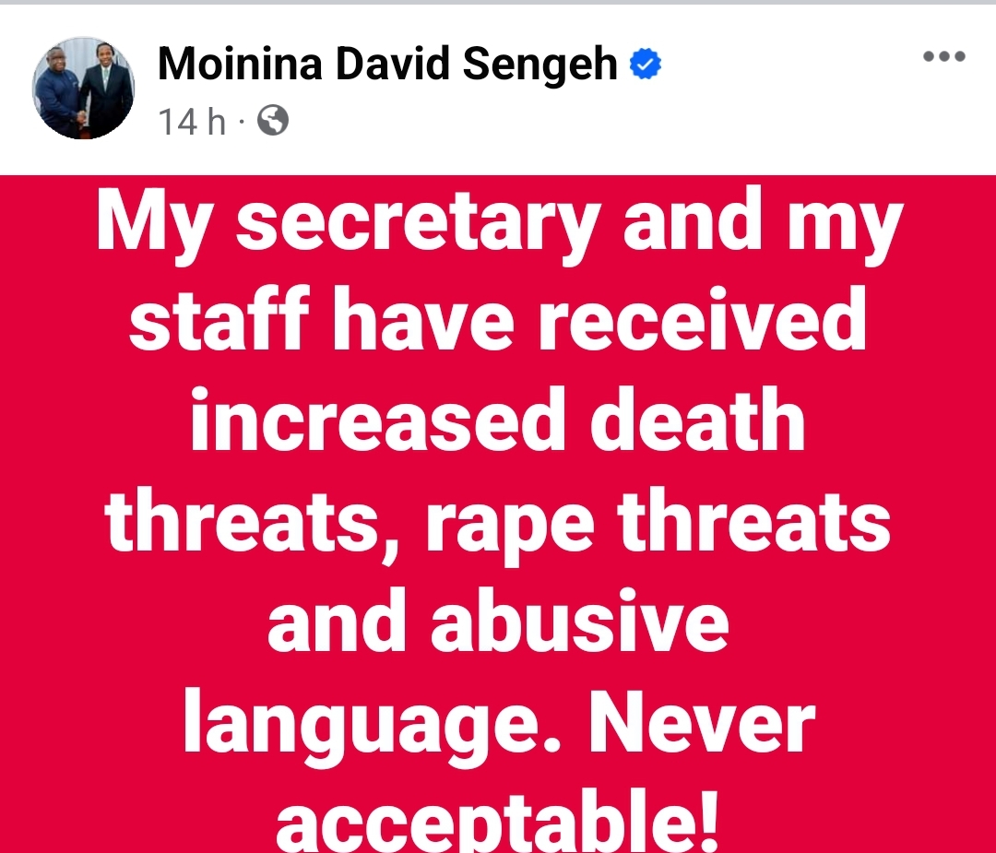Click the globe public-audience icon

tap(273, 120)
